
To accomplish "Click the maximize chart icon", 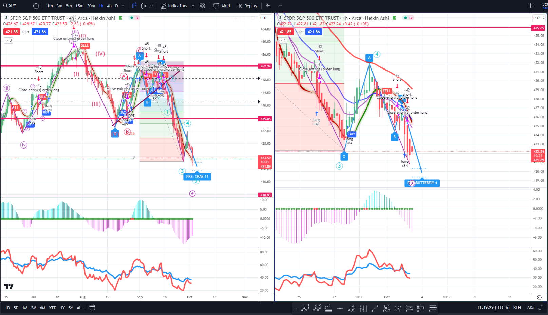I will [541, 308].
